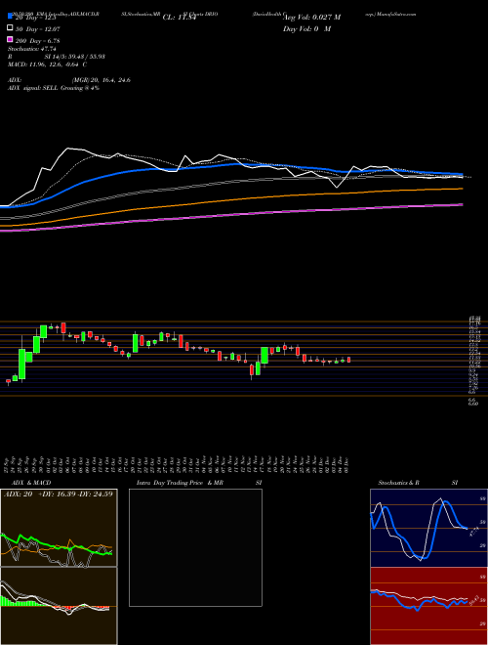Image resolution: width=488 pixels, height=645 pixels.
Task: Click the ADX (MGR) 20, 16.4, 24.6 line
Action: tap(69, 80)
